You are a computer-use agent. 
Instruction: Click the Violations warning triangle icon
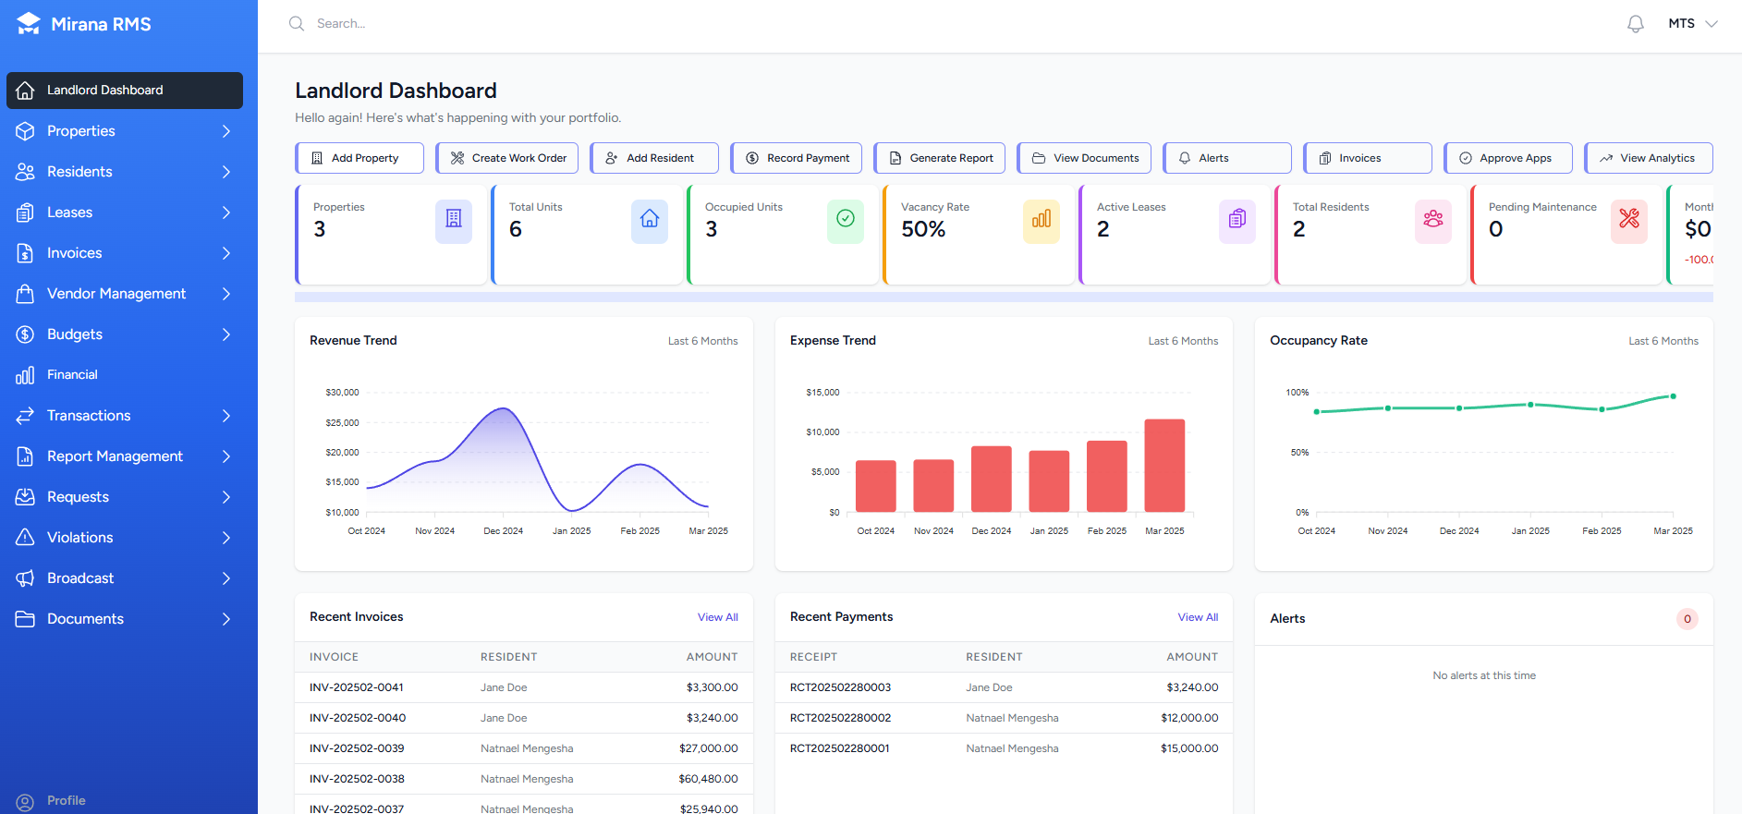pos(25,538)
